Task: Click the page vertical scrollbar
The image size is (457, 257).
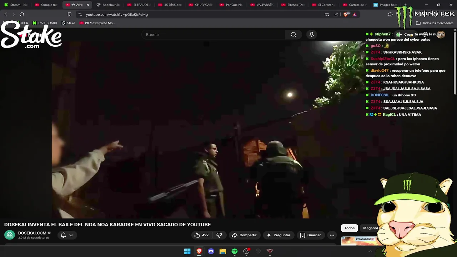Action: coord(455,64)
